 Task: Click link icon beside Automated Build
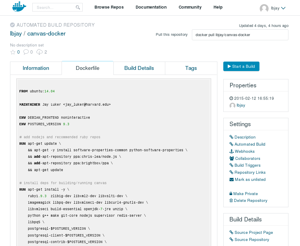[x=231, y=144]
